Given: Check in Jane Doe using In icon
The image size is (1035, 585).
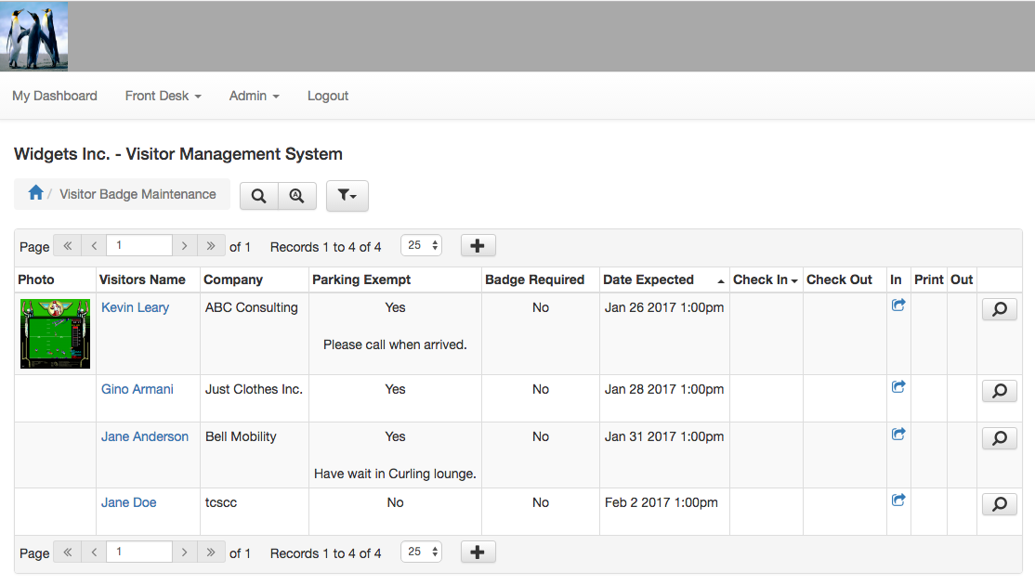Looking at the screenshot, I should pos(898,500).
